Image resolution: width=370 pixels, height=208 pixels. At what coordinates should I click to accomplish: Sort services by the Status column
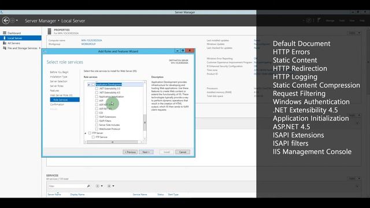tap(161, 195)
